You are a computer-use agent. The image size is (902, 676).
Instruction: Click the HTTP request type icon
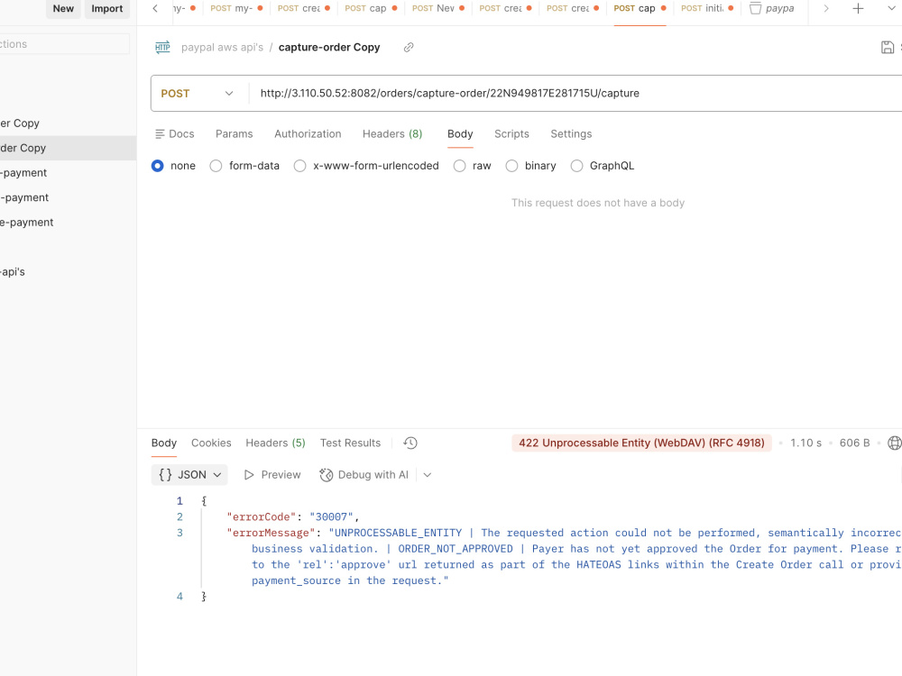[162, 47]
